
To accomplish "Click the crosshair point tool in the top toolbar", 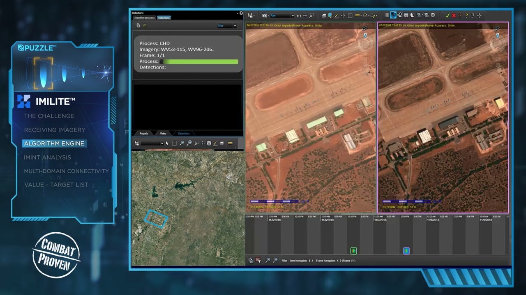I will 343,16.
